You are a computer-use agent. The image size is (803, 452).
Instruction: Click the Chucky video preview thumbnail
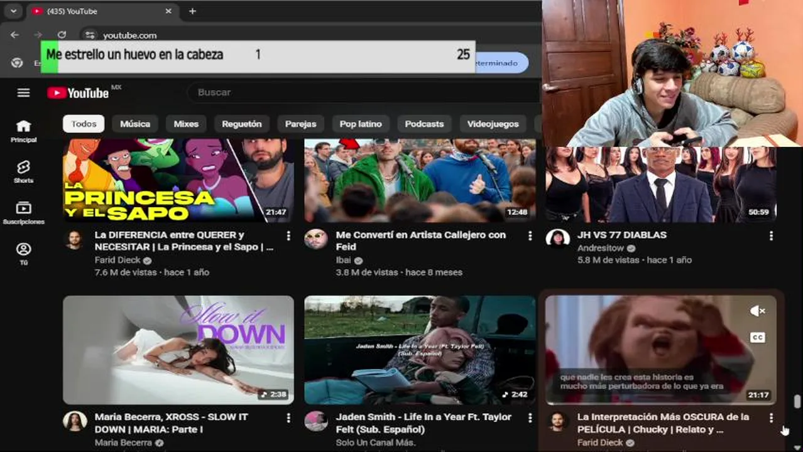pyautogui.click(x=661, y=350)
